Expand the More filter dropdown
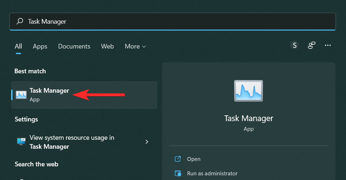The height and width of the screenshot is (180, 346). pyautogui.click(x=135, y=46)
